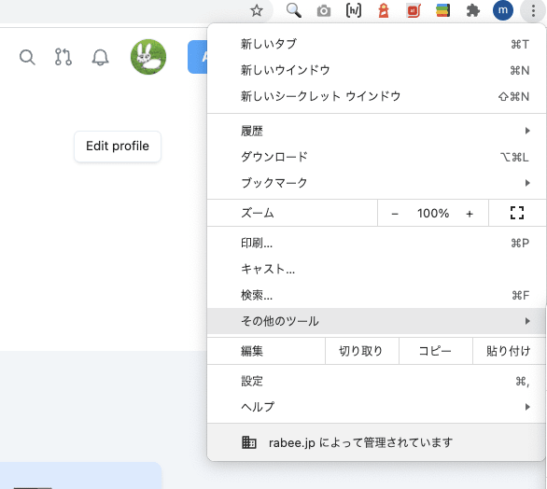Click コピー in the edit row
This screenshot has height=489, width=547.
click(x=435, y=351)
